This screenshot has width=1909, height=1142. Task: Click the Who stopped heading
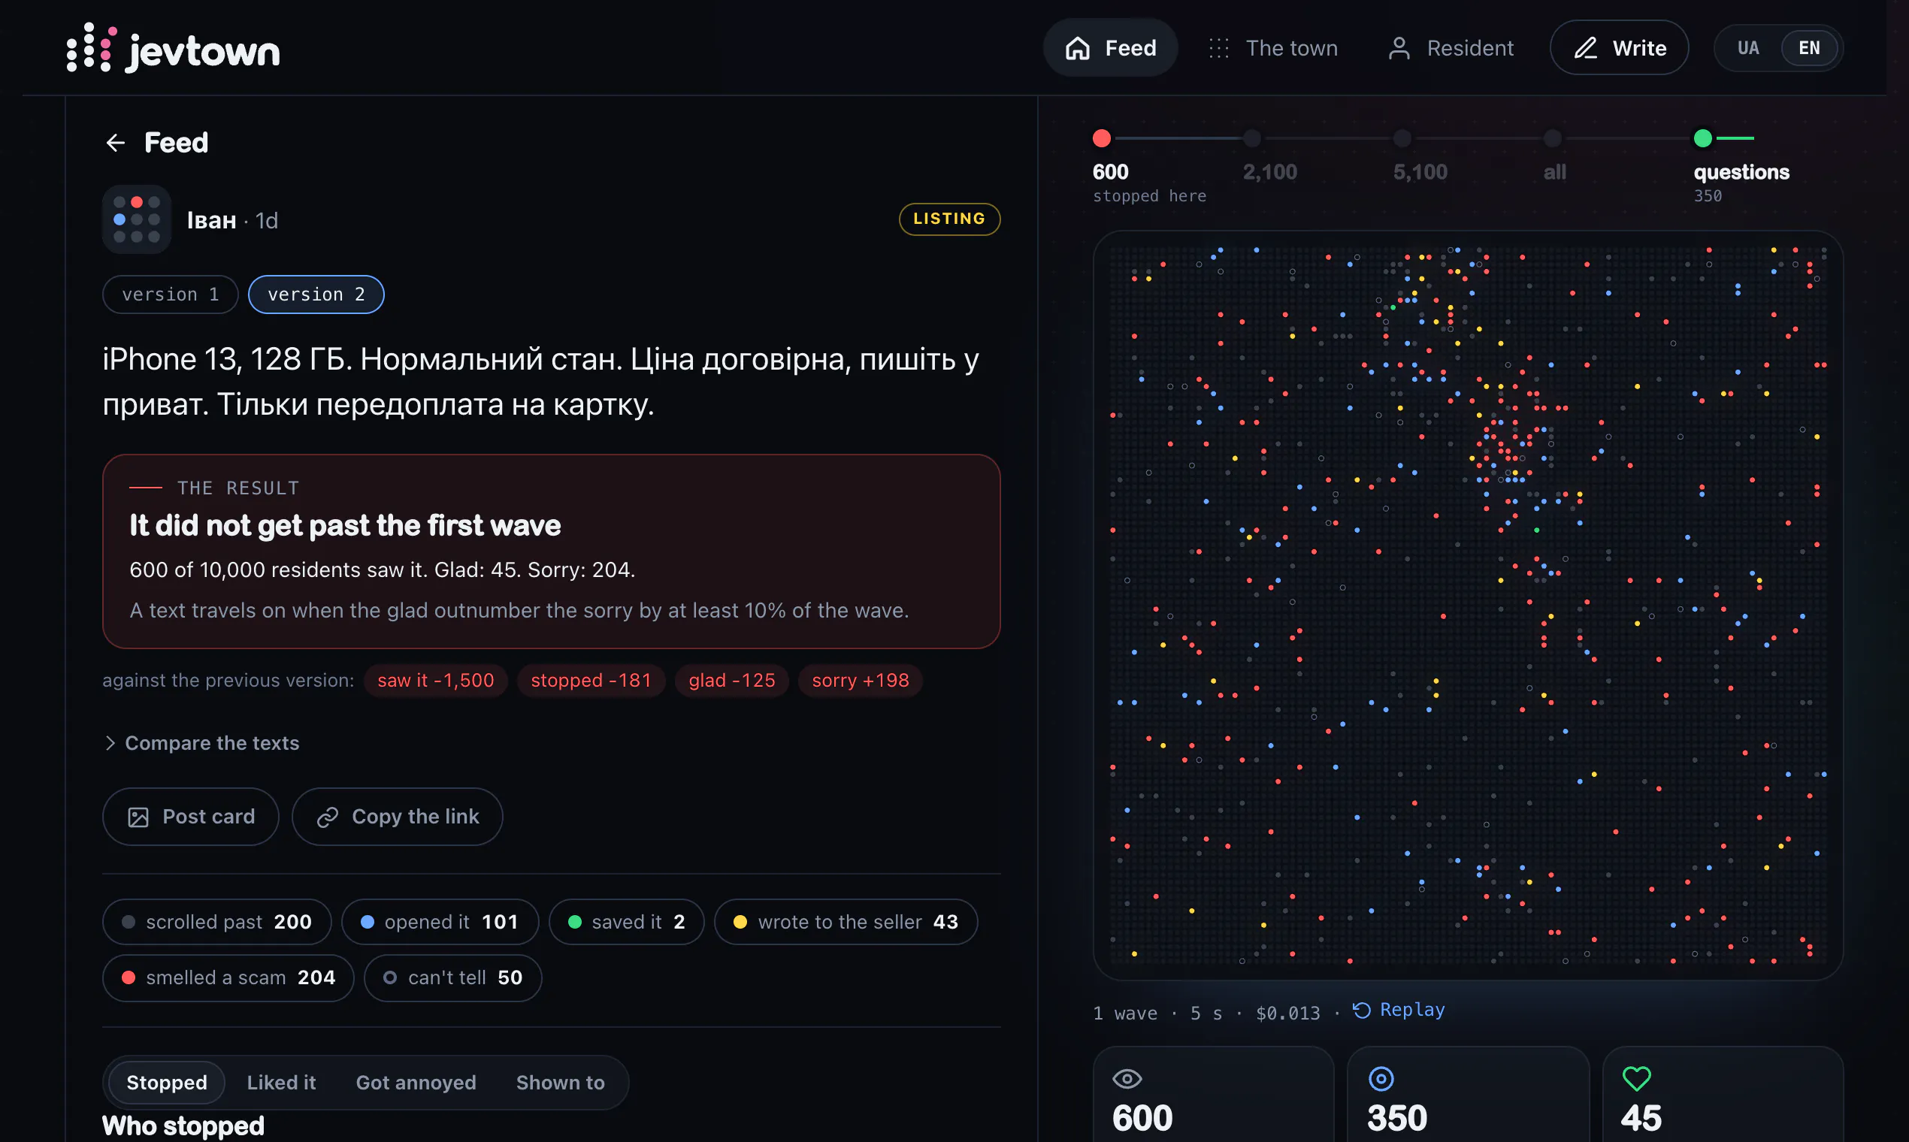pos(183,1125)
